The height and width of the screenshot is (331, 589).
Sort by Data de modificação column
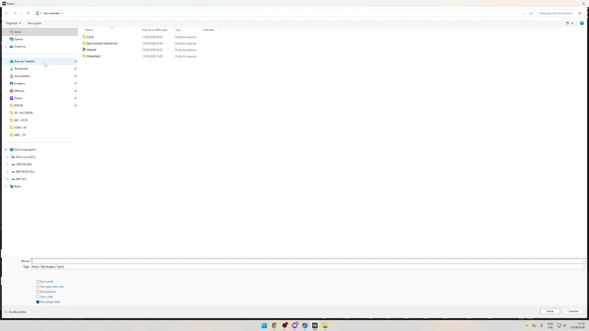(x=155, y=30)
